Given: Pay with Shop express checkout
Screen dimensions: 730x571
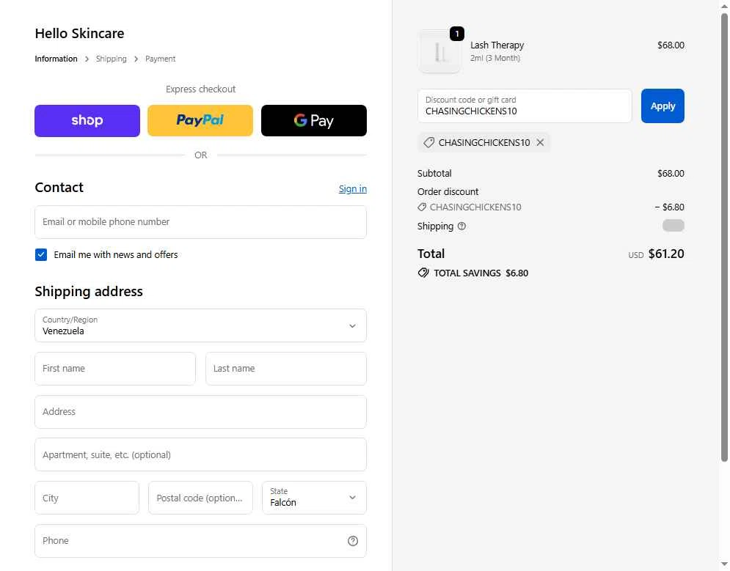Looking at the screenshot, I should 87,120.
